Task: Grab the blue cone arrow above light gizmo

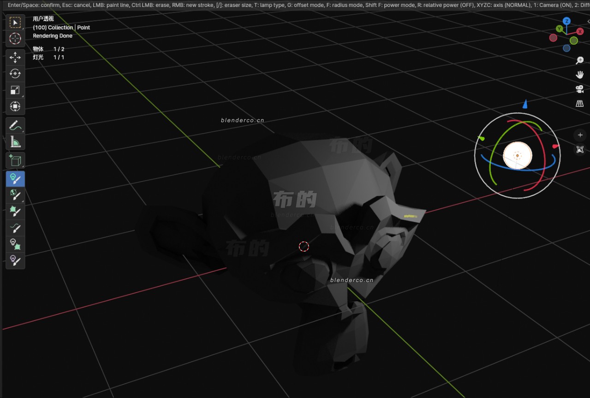Action: [525, 104]
